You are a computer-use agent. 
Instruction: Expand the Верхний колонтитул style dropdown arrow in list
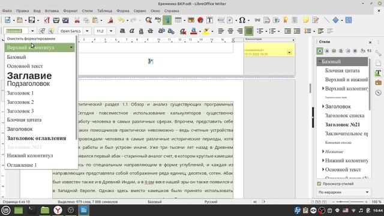point(71,47)
